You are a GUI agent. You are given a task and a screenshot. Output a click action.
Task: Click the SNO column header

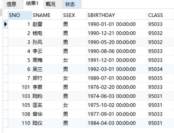point(20,15)
